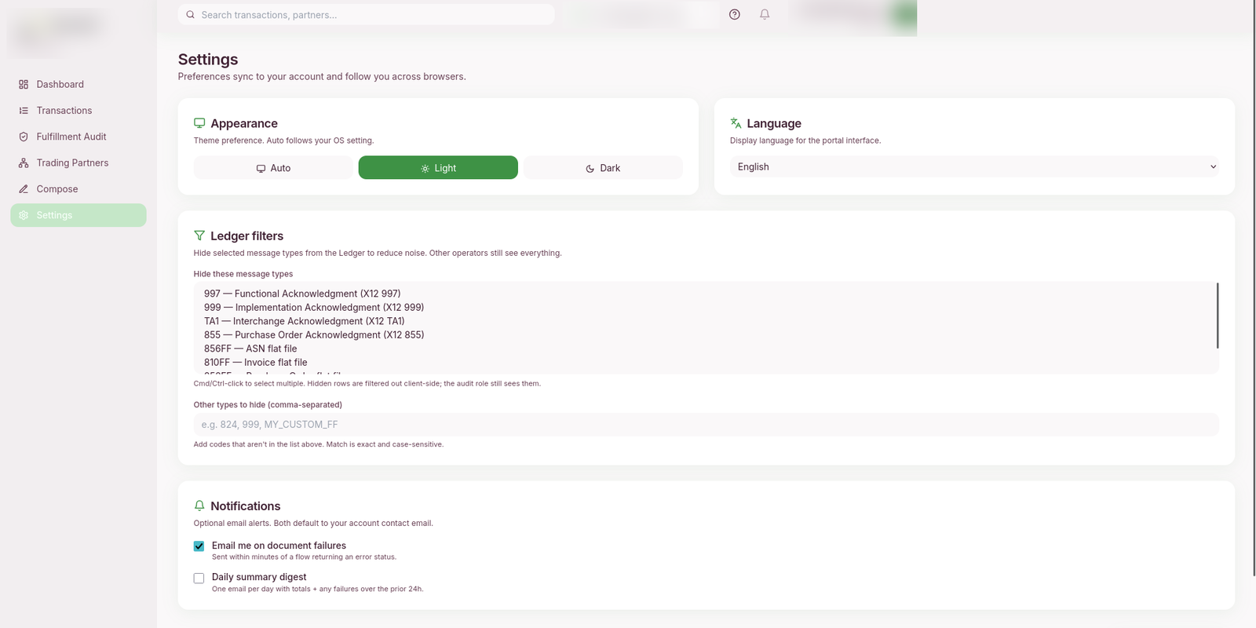The image size is (1256, 628).
Task: Open the English language dropdown
Action: pyautogui.click(x=974, y=166)
